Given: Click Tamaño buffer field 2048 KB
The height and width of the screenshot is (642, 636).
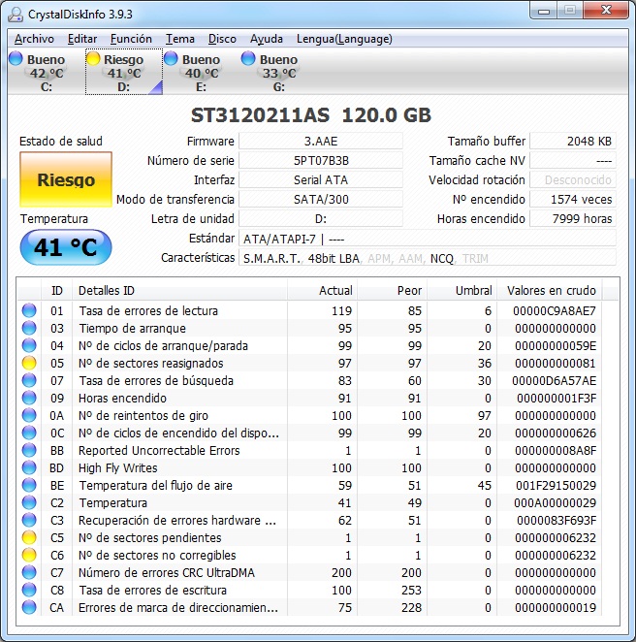Looking at the screenshot, I should [x=573, y=142].
